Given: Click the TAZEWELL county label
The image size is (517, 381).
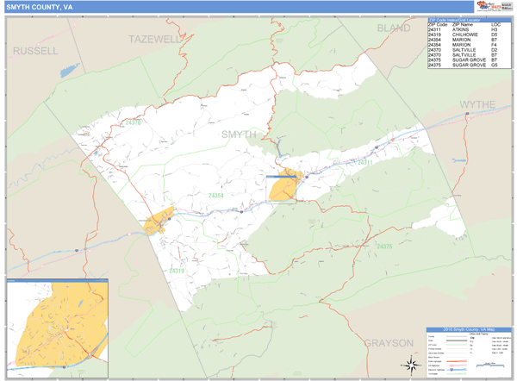Looking at the screenshot, I should click(x=154, y=40).
